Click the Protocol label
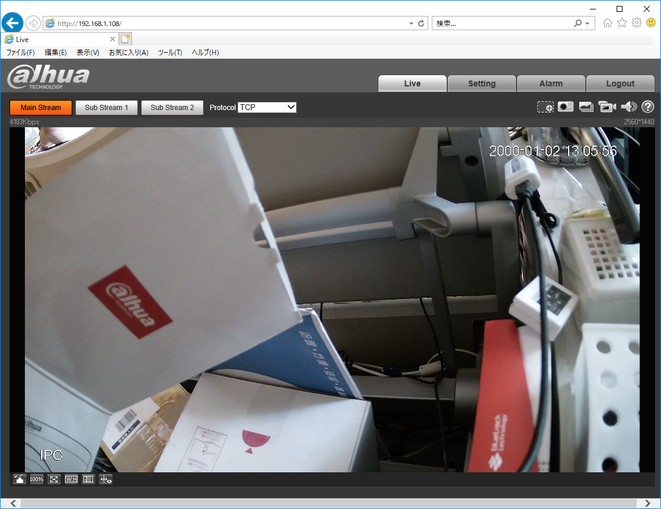Screen dimensions: 661x509 point(223,108)
